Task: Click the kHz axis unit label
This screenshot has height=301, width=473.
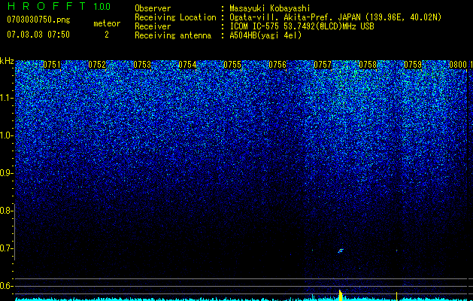Action: [7, 61]
